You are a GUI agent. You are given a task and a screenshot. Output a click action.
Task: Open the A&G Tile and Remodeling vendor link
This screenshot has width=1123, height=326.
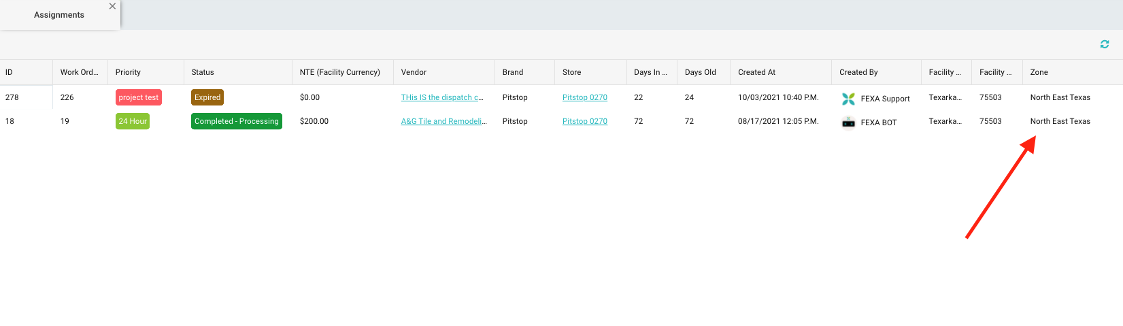coord(443,121)
